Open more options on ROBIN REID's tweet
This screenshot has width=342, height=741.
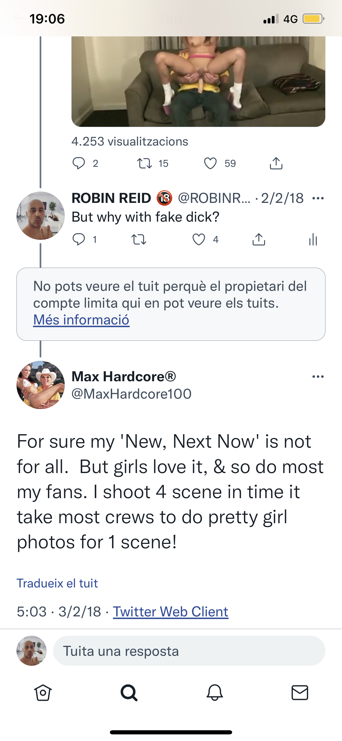(318, 198)
